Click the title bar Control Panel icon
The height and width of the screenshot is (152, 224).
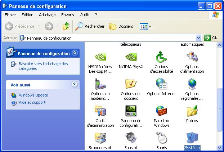pyautogui.click(x=5, y=6)
